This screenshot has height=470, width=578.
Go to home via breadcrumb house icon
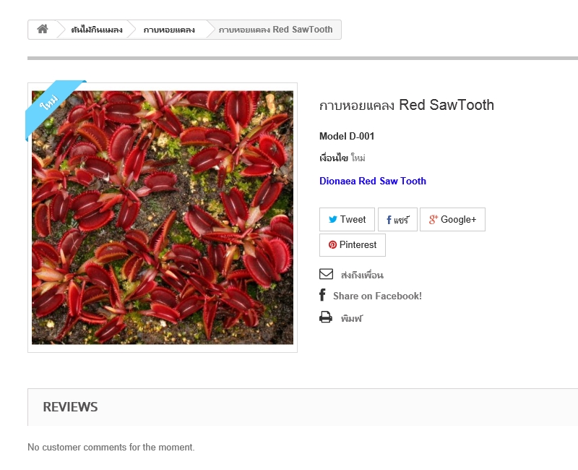click(x=43, y=29)
